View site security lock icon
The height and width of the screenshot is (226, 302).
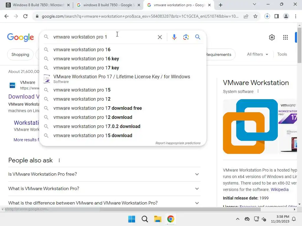tap(37, 16)
